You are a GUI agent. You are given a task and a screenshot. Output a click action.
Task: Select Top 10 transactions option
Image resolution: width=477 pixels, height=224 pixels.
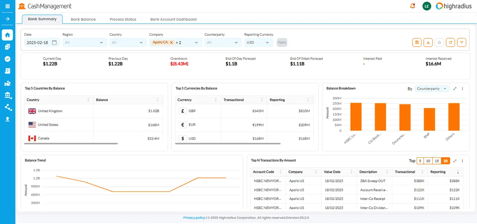coord(428,161)
